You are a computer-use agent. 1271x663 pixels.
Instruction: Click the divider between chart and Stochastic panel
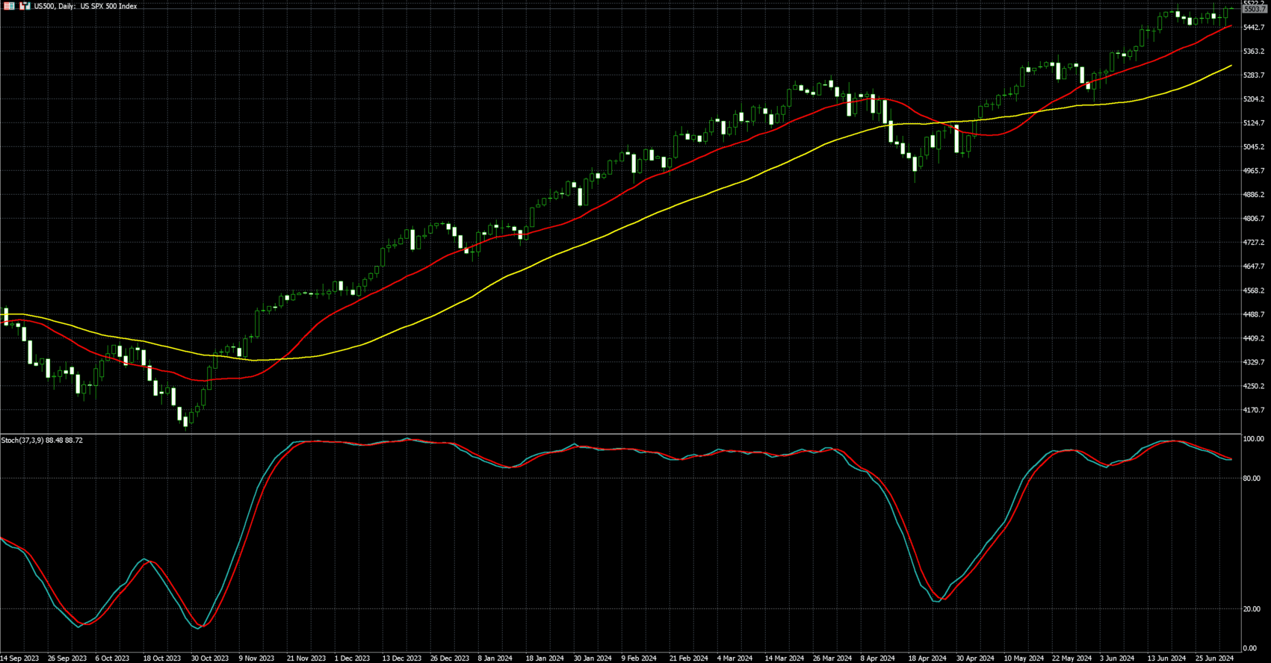pyautogui.click(x=620, y=434)
